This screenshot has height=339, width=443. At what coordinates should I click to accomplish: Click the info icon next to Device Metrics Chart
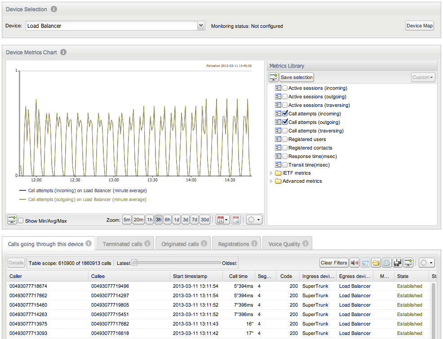tap(63, 52)
